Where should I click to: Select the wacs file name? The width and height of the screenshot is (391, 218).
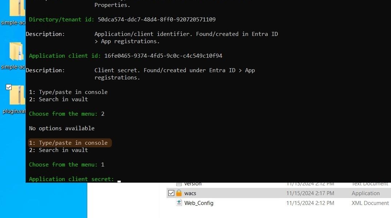(190, 193)
